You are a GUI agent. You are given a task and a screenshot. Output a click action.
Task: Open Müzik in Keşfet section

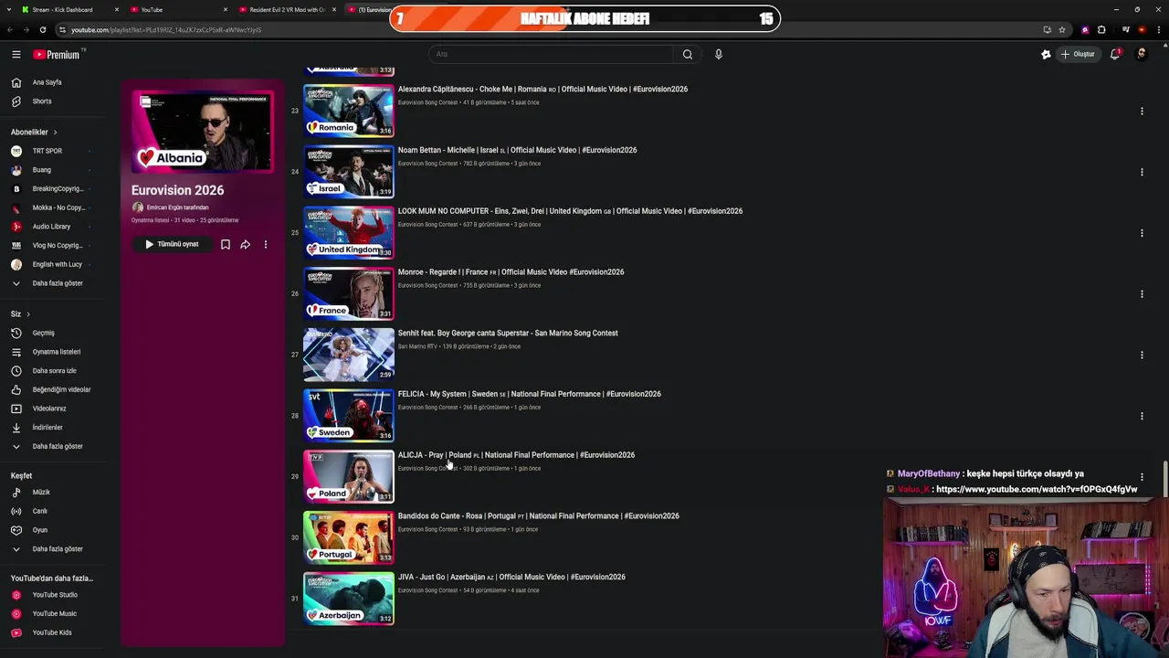click(41, 493)
